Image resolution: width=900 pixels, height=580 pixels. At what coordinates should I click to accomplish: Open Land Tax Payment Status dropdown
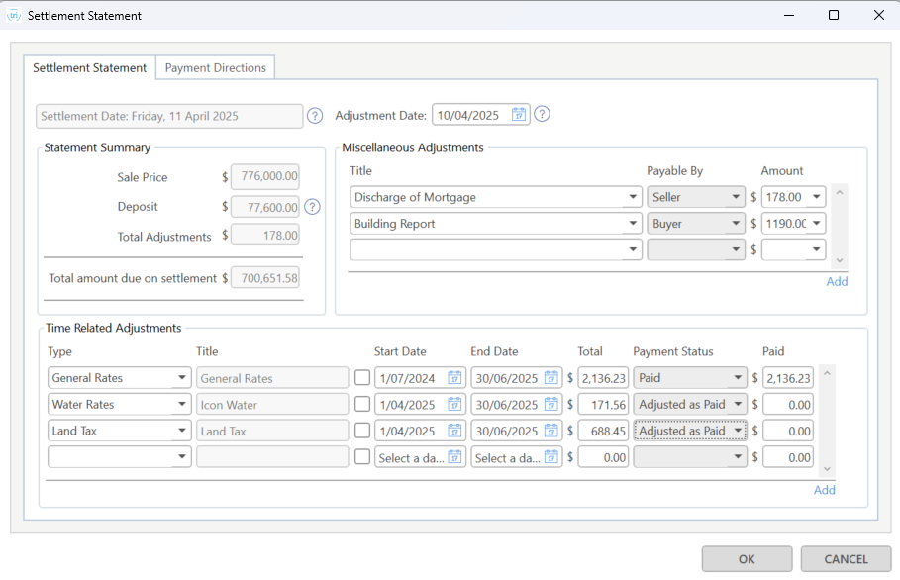[738, 432]
